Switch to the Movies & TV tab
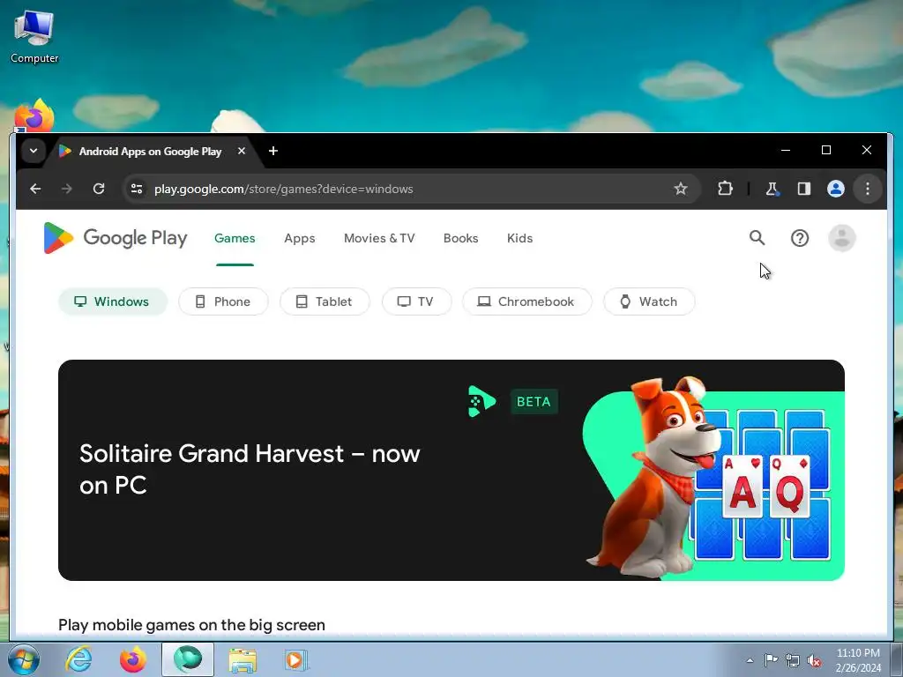Image resolution: width=903 pixels, height=677 pixels. 379,238
